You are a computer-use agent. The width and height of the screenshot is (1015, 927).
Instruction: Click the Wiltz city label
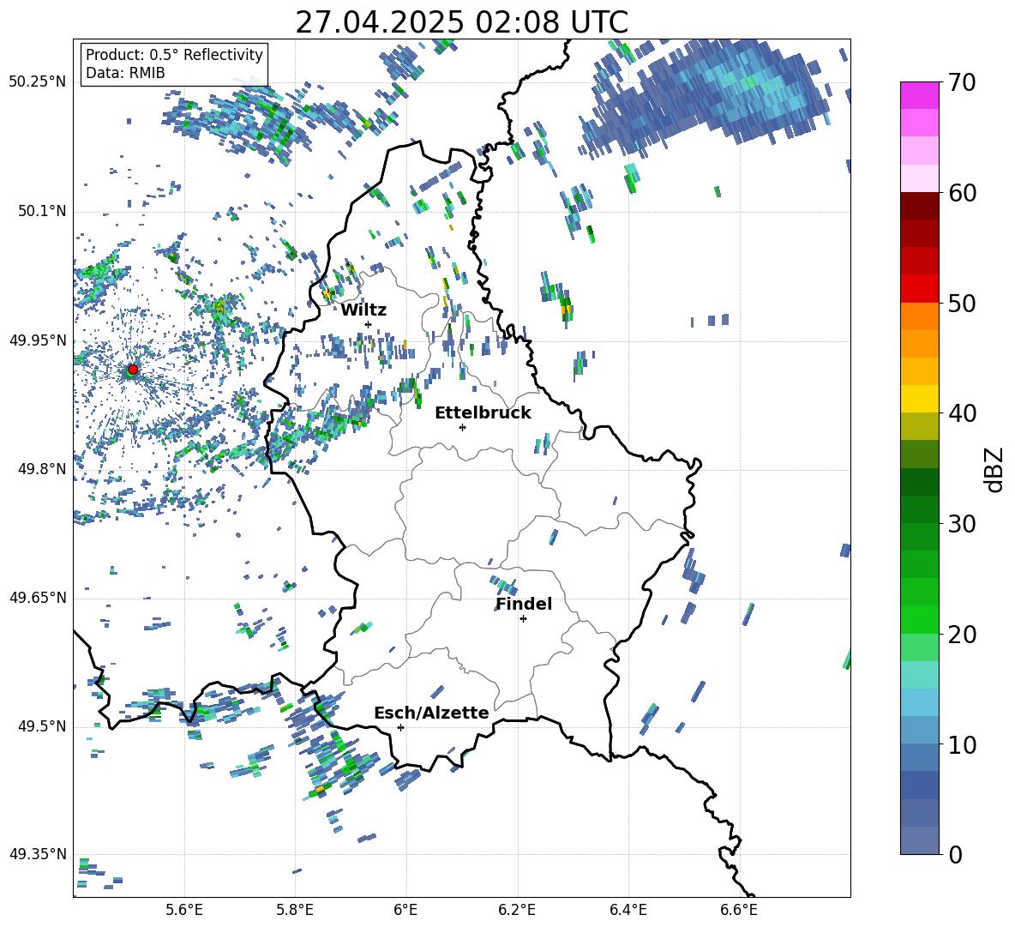tap(363, 310)
